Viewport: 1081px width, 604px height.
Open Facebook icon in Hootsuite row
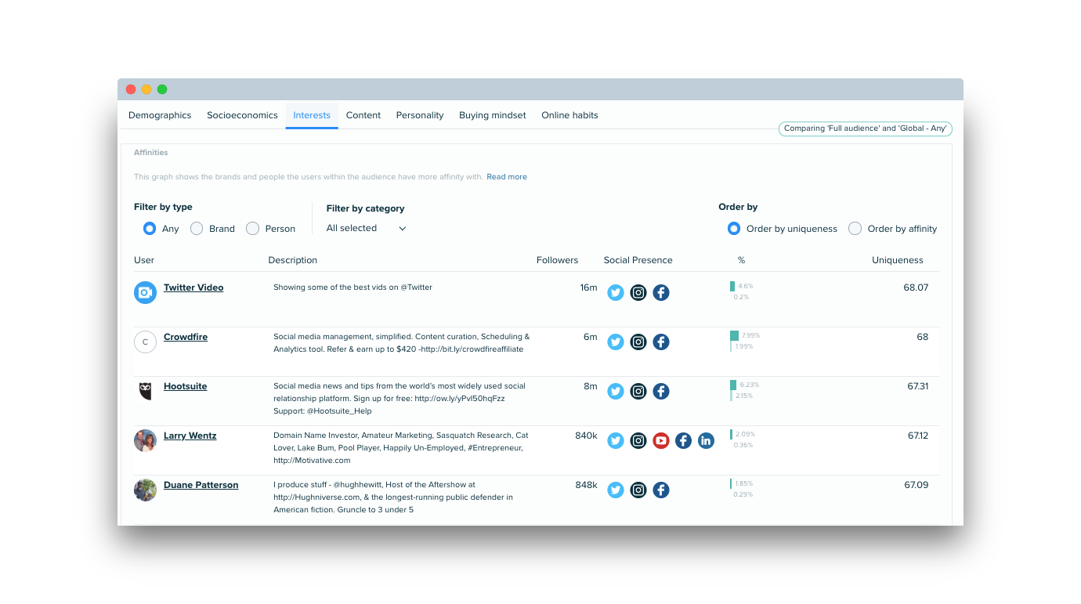pyautogui.click(x=661, y=392)
